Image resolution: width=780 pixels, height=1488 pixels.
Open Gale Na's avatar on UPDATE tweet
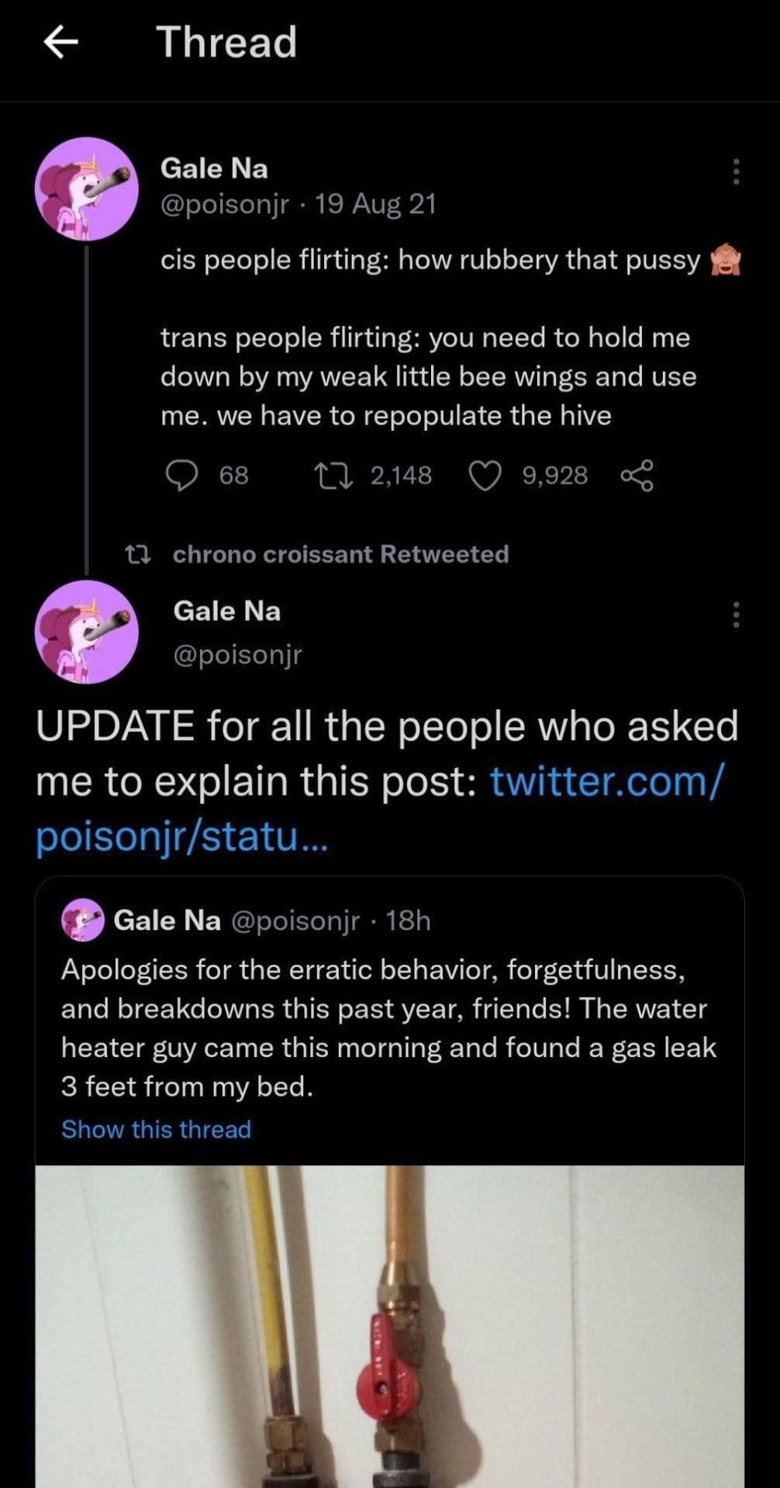click(87, 632)
